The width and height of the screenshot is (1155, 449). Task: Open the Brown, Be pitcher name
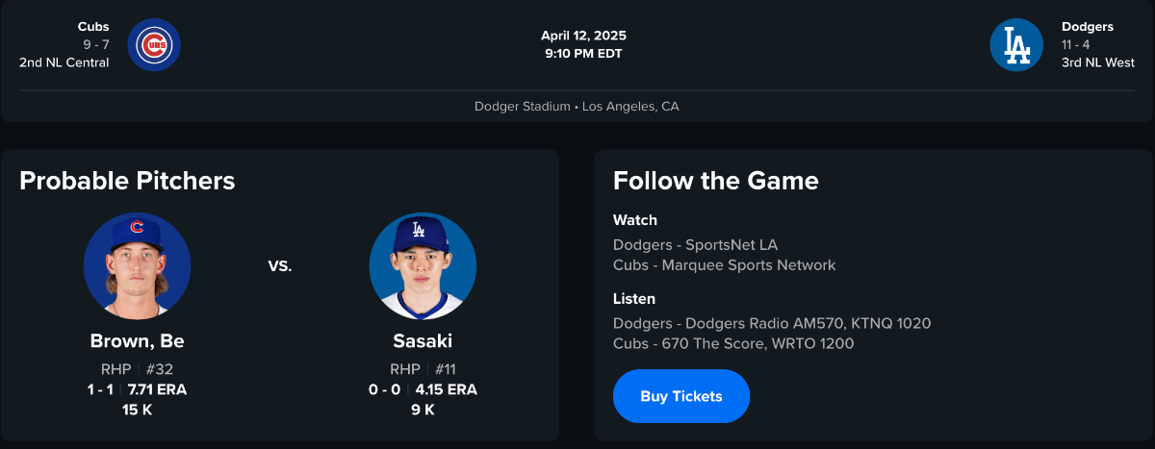tap(137, 341)
